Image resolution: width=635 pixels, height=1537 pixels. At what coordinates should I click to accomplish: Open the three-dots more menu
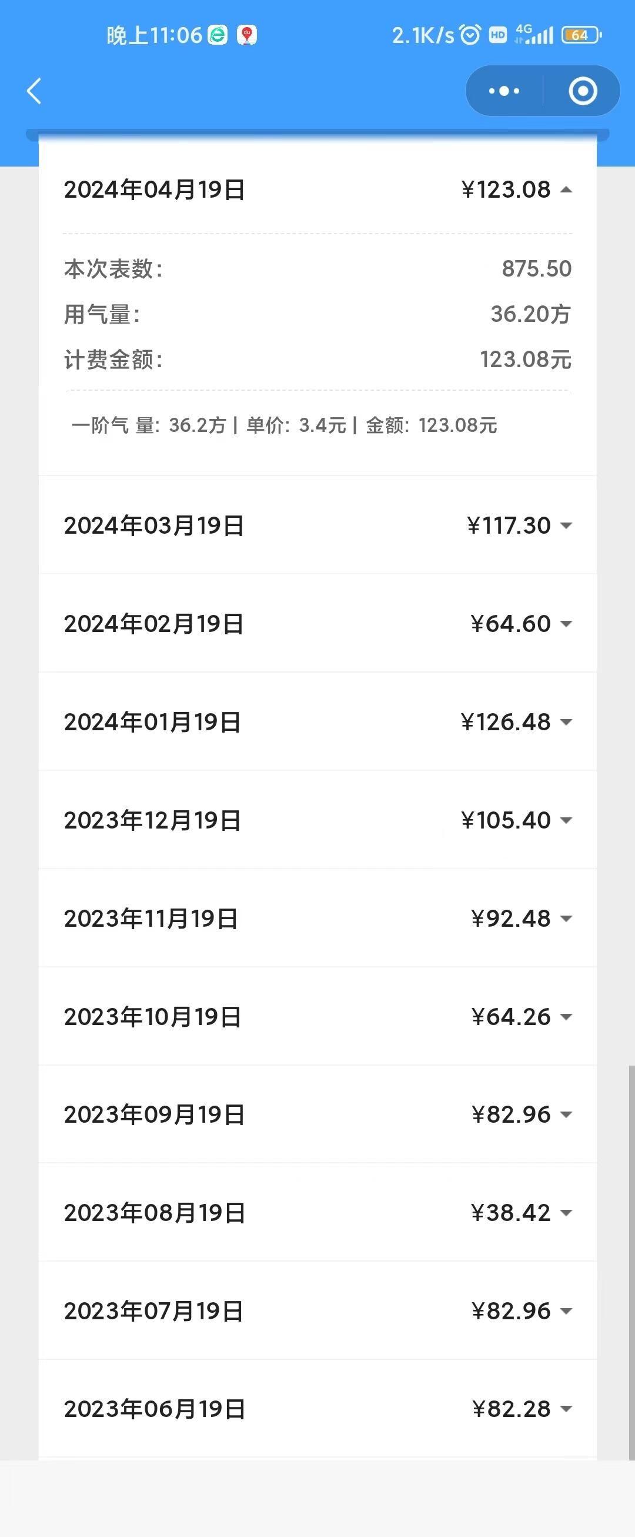pos(504,91)
